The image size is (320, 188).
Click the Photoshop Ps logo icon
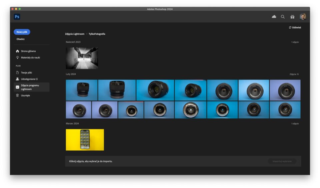tap(17, 17)
